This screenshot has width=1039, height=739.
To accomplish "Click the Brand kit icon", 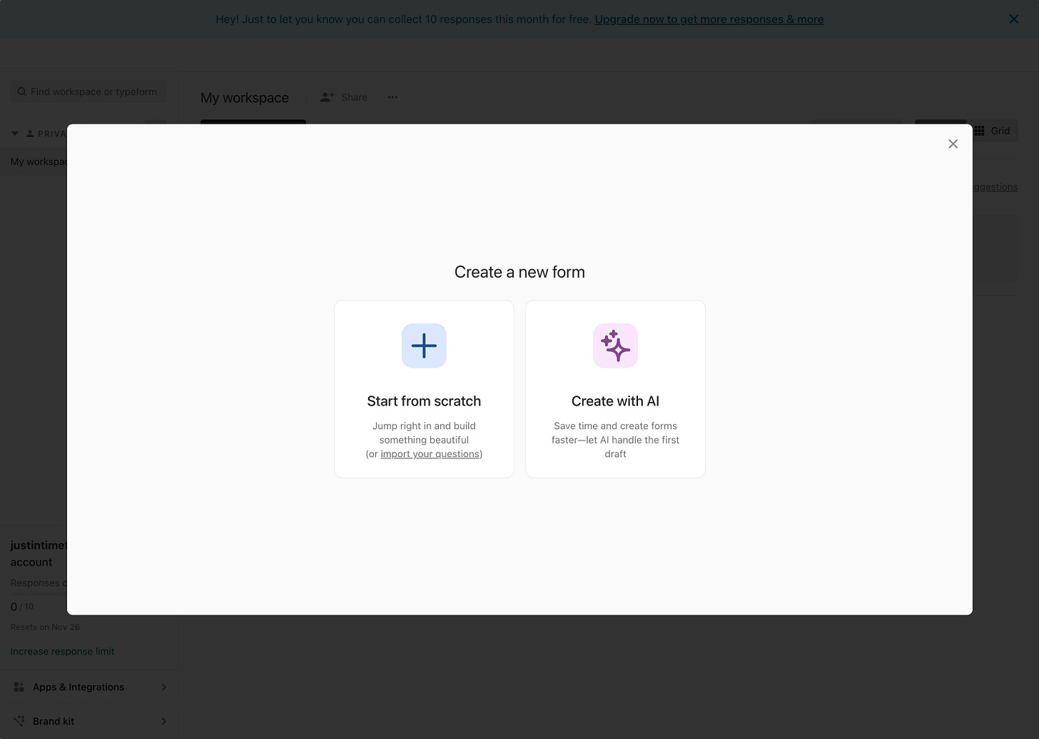I will pyautogui.click(x=19, y=721).
